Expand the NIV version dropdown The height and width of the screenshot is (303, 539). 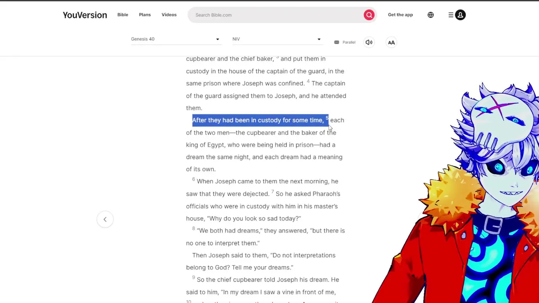coord(277,39)
